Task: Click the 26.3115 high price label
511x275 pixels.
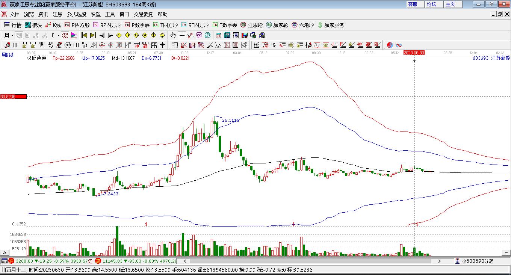Action: (231, 120)
